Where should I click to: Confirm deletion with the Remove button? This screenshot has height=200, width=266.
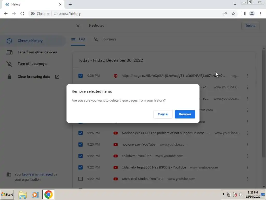point(185,114)
